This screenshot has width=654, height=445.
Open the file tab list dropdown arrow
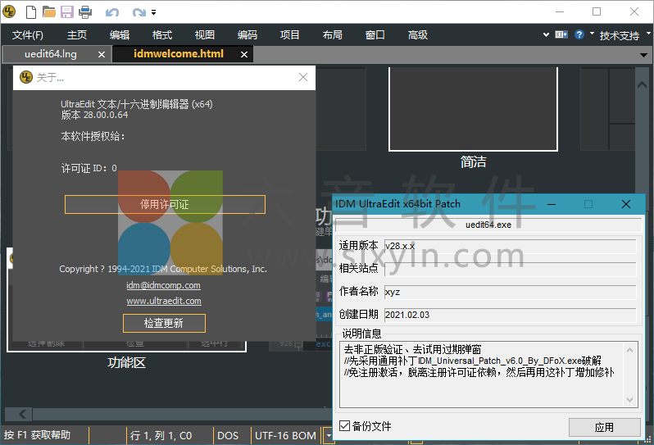coord(643,55)
